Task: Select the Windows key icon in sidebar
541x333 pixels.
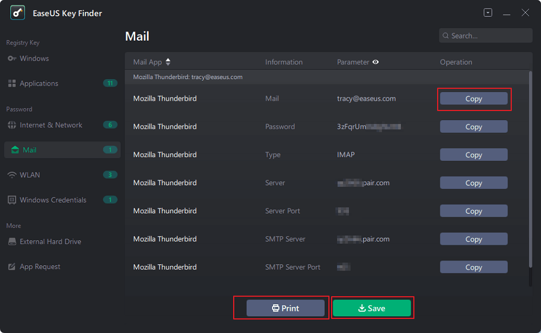Action: coord(12,58)
